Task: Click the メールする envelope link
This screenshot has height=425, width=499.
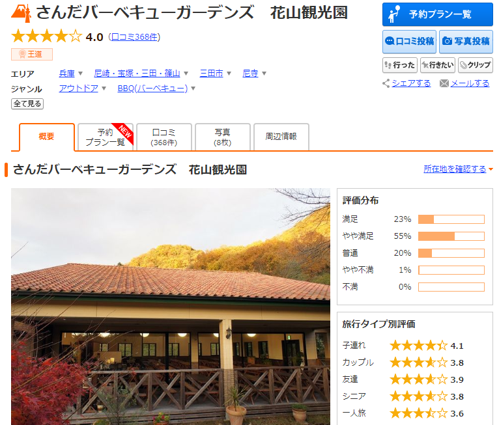Action: tap(464, 83)
